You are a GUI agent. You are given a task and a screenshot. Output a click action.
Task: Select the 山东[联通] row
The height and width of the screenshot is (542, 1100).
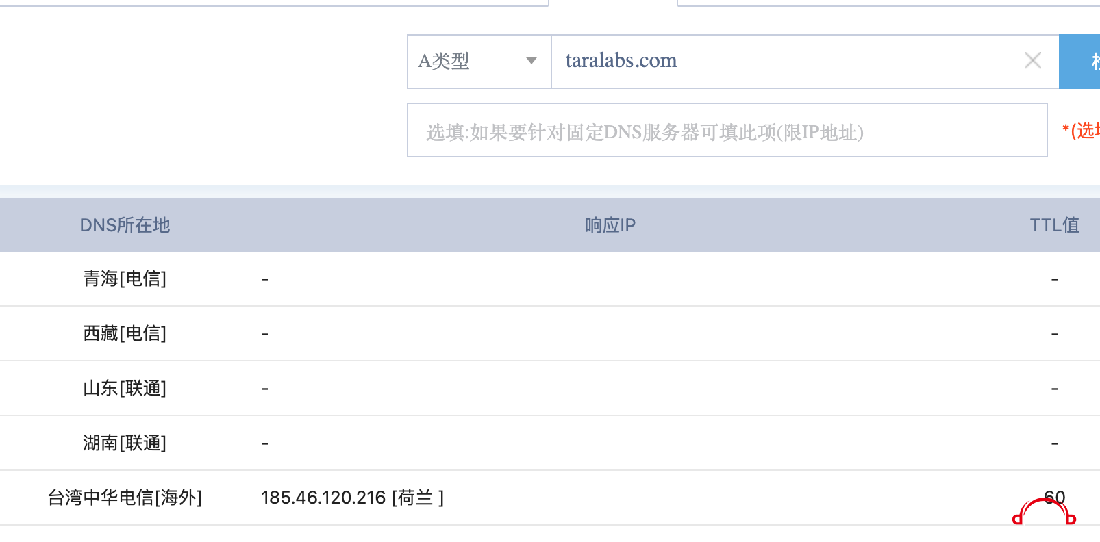click(x=550, y=388)
